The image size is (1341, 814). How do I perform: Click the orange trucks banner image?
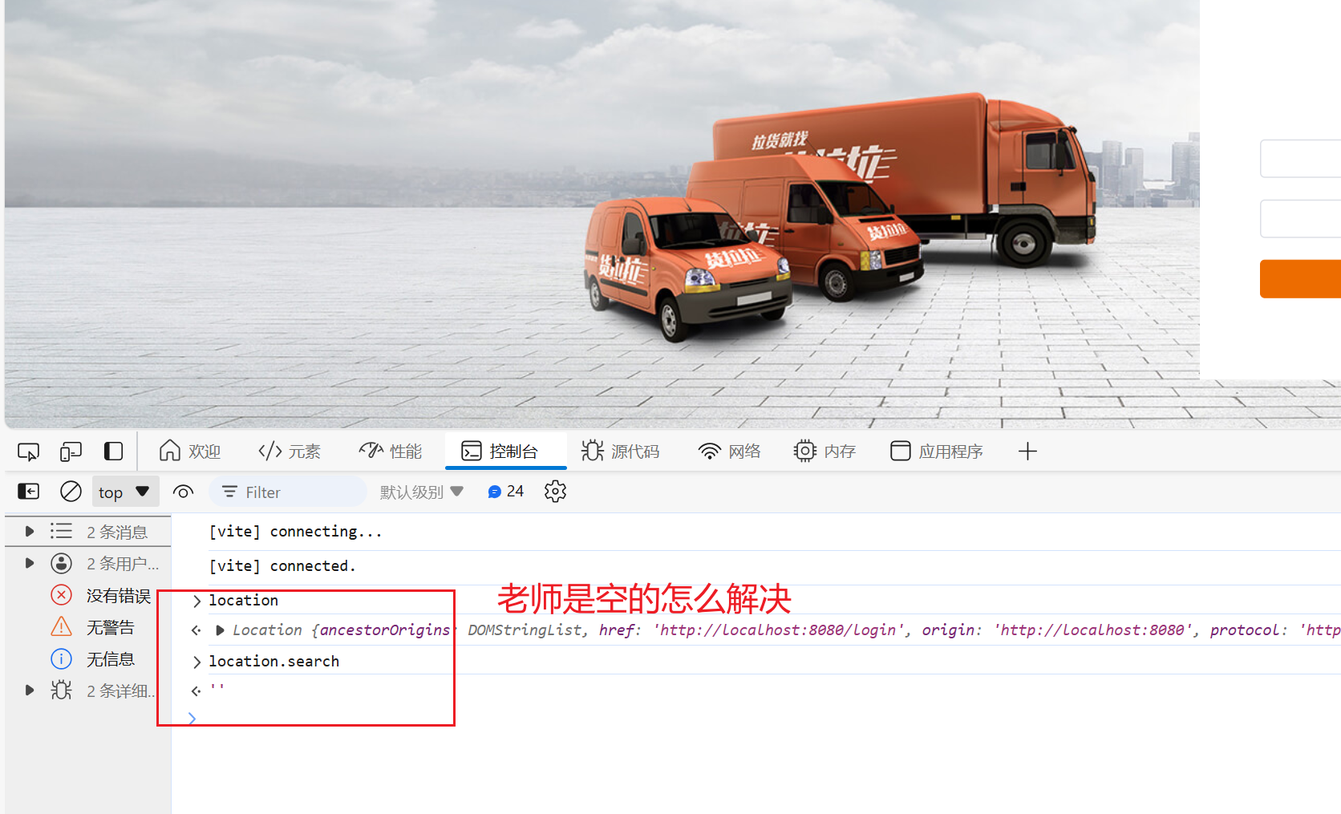coord(838,217)
